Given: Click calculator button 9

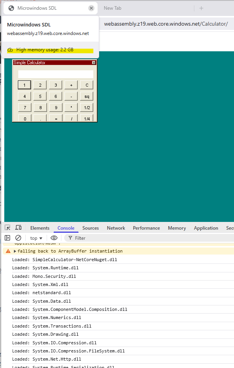Looking at the screenshot, I should coord(56,108).
